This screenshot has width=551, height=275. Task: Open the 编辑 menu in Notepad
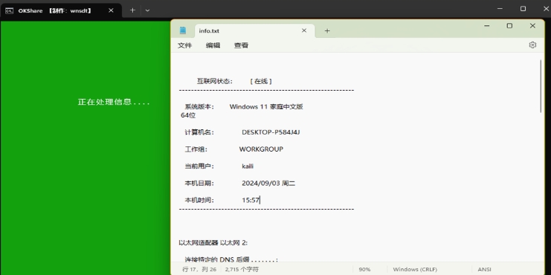click(x=213, y=45)
